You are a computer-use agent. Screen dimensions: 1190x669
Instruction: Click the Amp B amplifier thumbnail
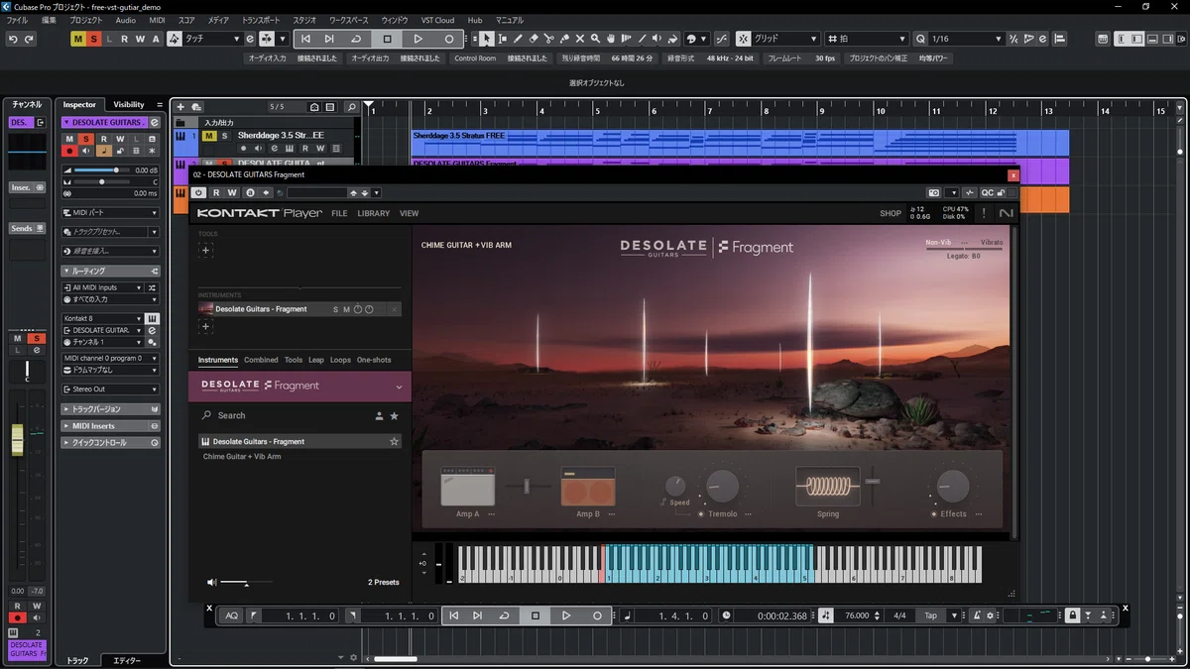[588, 487]
